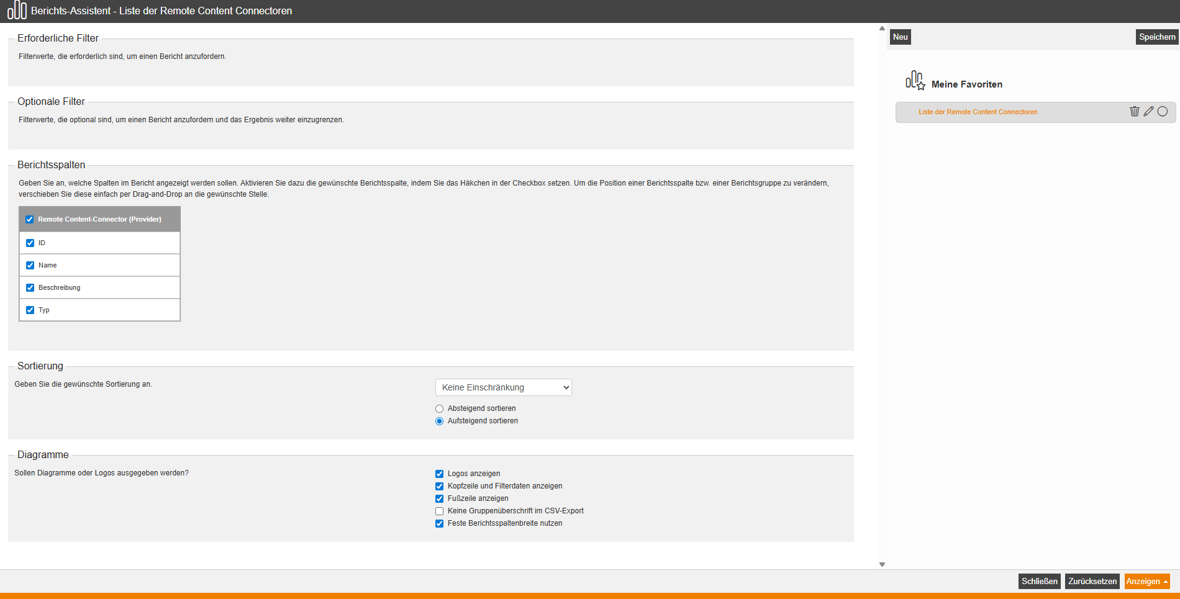The image size is (1180, 599).
Task: Edit the favorite with the pencil icon
Action: point(1148,112)
